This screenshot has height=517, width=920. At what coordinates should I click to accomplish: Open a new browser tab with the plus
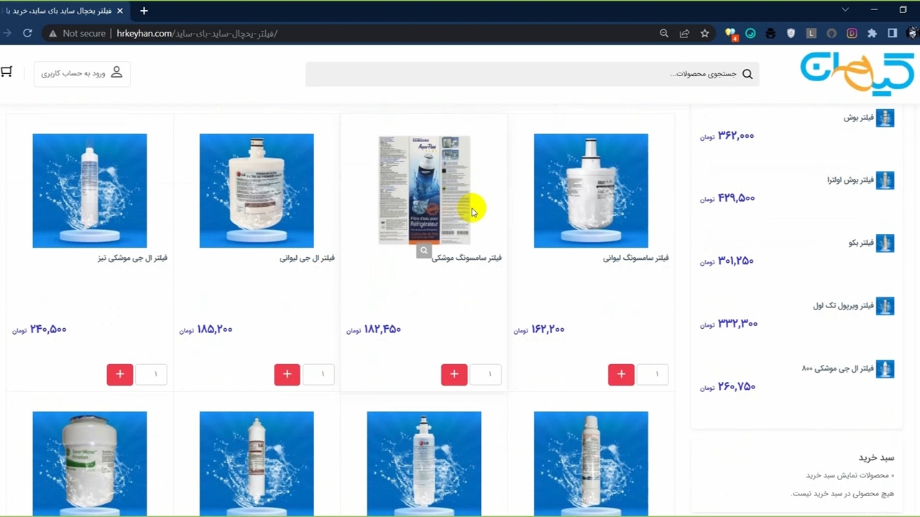[x=144, y=11]
